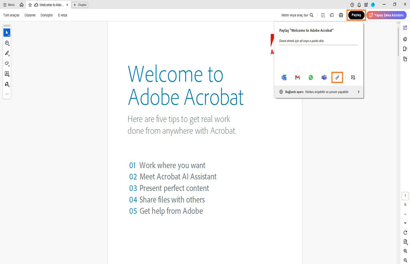Open the page thumbnails panel icon

tap(405, 59)
